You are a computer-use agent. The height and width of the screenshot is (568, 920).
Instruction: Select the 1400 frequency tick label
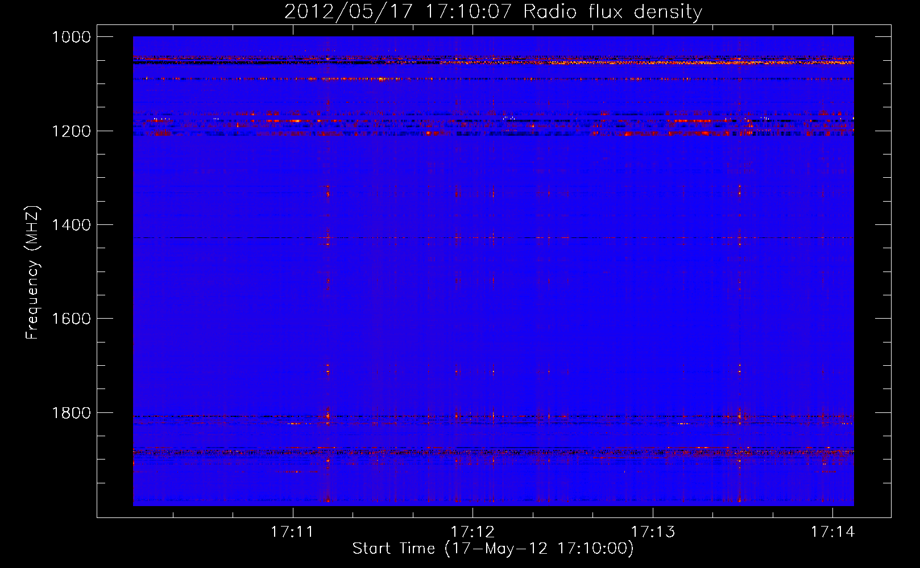tap(71, 225)
